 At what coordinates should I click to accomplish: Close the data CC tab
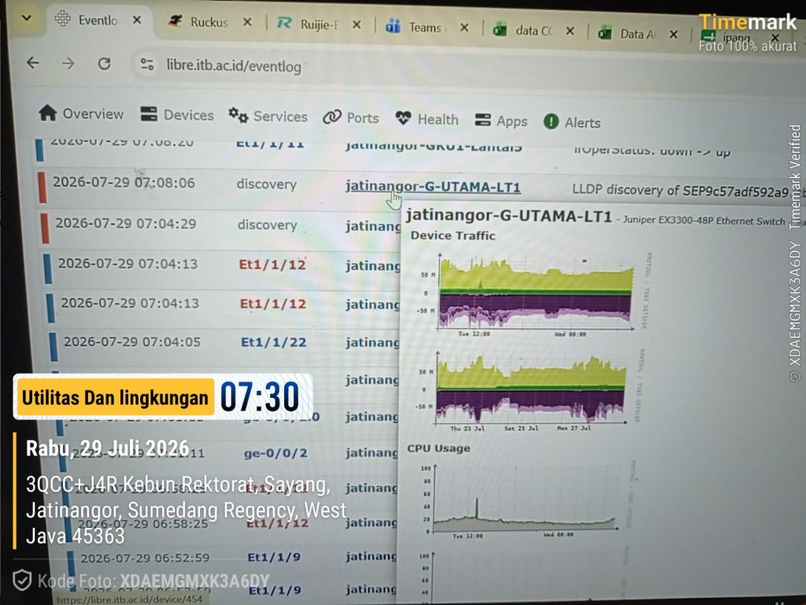click(x=570, y=31)
